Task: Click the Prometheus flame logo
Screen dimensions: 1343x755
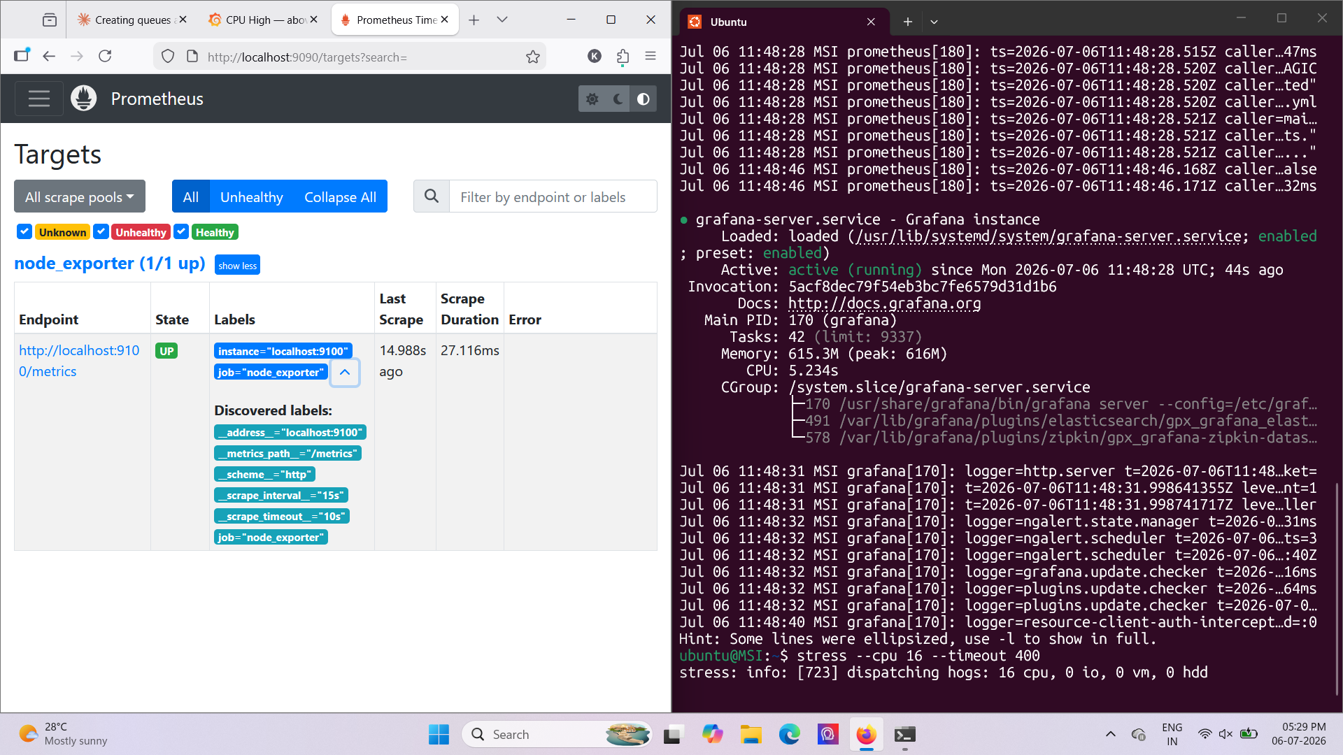Action: point(84,99)
